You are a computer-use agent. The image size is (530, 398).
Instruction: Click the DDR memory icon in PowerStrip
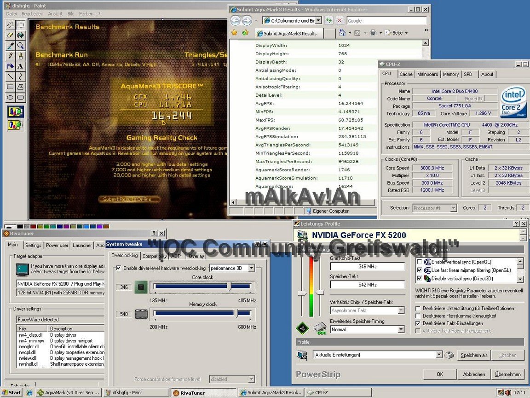(320, 328)
